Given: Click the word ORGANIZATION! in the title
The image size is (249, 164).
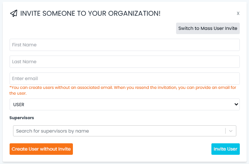Looking at the screenshot, I should (x=134, y=13).
